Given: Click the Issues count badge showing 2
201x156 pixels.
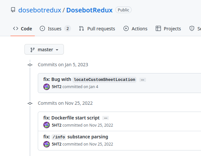Looking at the screenshot, I should [67, 28].
